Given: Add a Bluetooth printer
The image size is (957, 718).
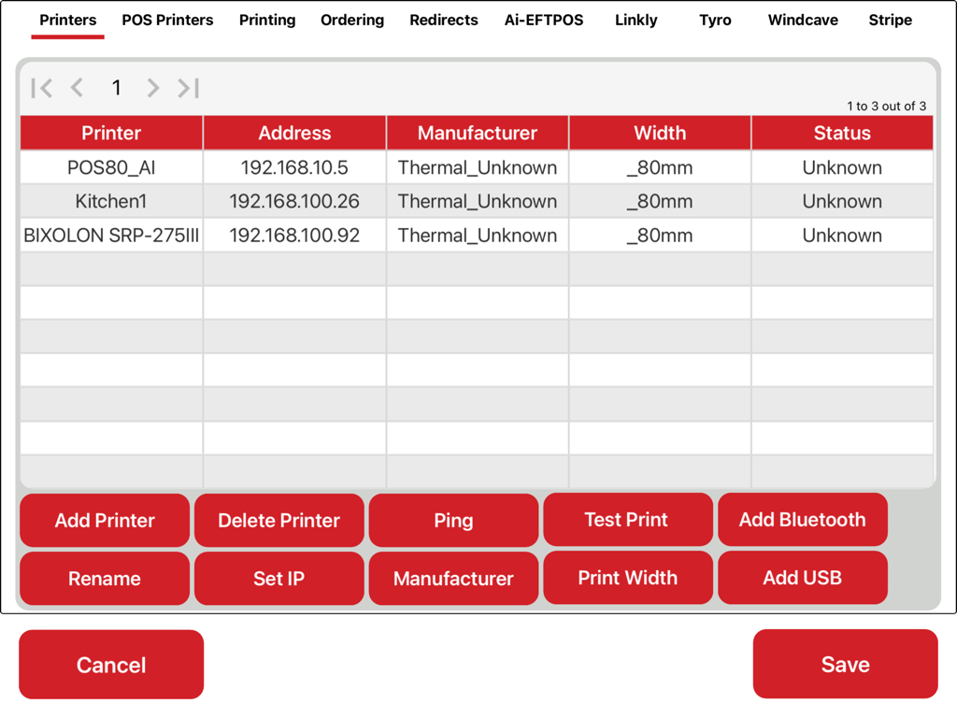Looking at the screenshot, I should point(802,520).
